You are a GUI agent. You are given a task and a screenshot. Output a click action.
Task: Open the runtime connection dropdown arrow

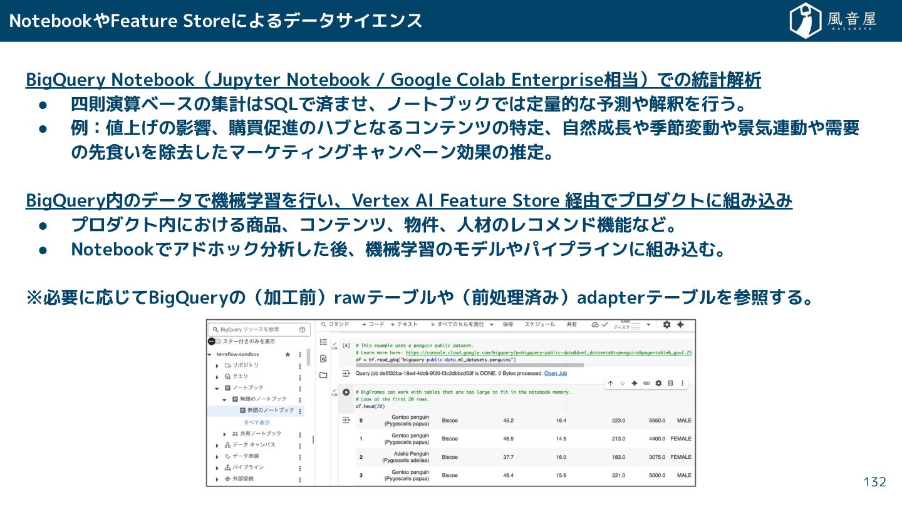tap(648, 325)
